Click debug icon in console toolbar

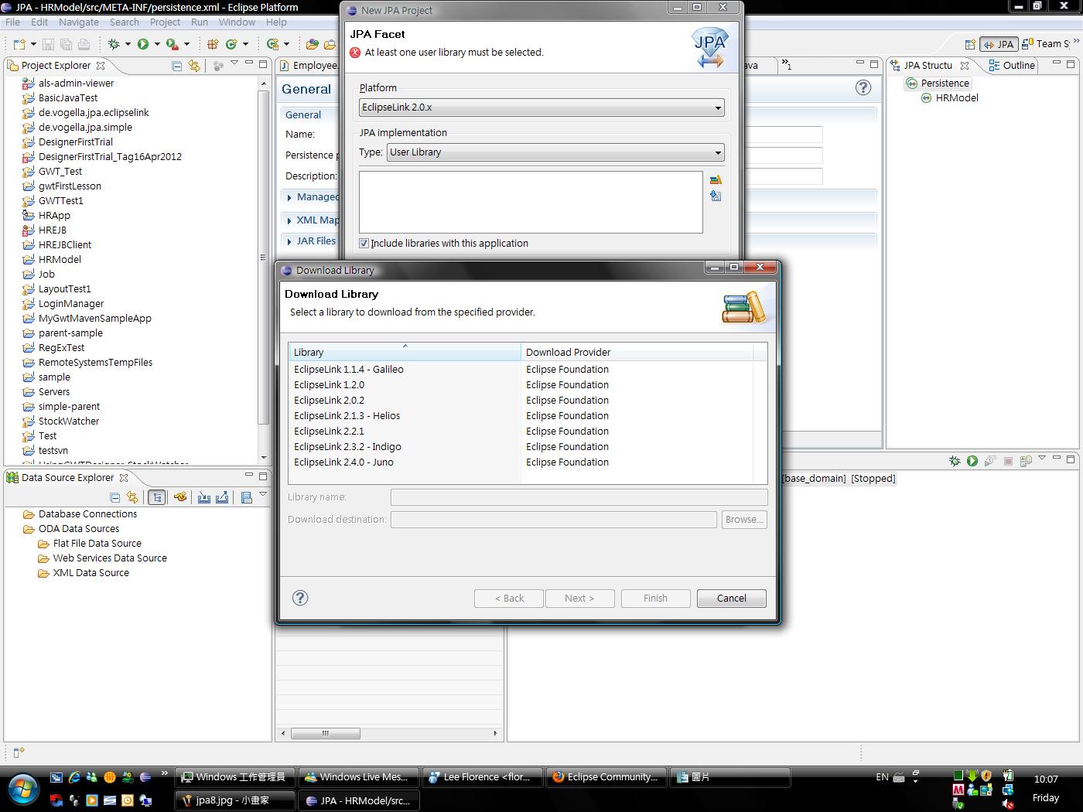[x=955, y=461]
